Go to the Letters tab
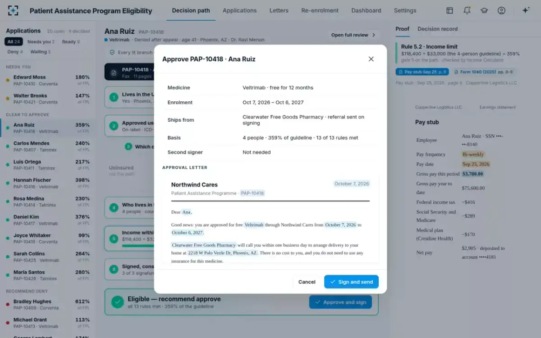Viewport: 541px width, 338px height. (x=279, y=11)
